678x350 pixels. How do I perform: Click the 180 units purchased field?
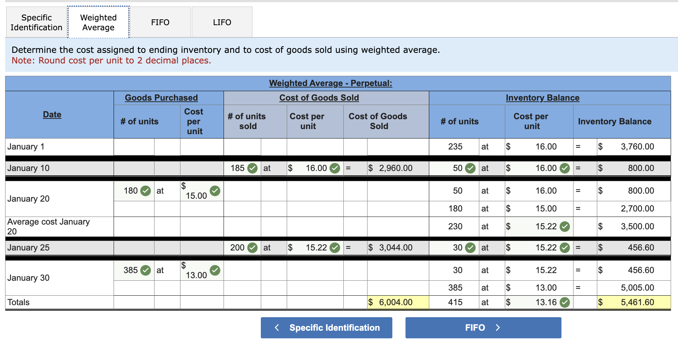coord(134,191)
